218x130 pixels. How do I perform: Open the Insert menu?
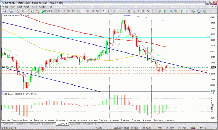pyautogui.click(x=19, y=7)
